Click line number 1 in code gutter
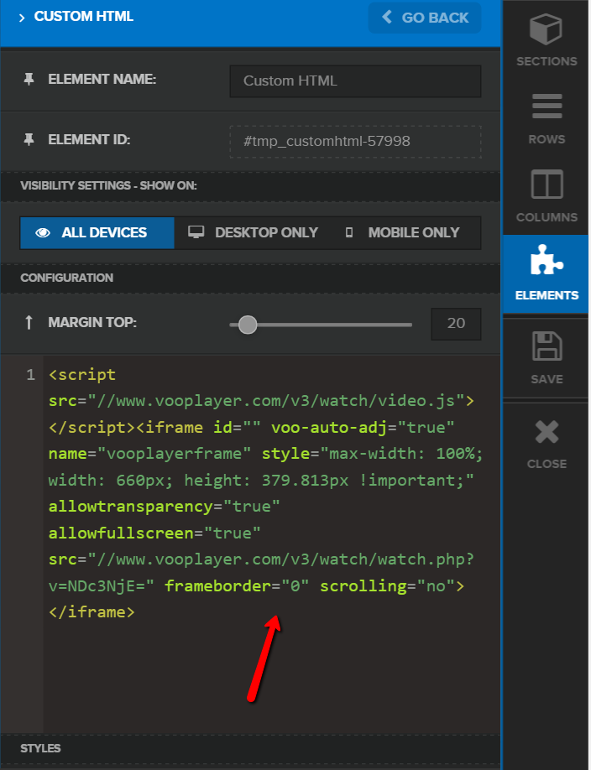This screenshot has height=770, width=591. tap(30, 375)
